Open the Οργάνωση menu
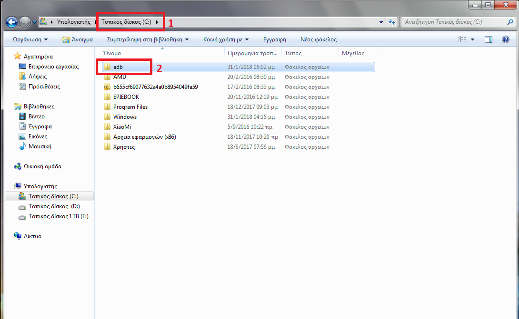 click(x=30, y=39)
